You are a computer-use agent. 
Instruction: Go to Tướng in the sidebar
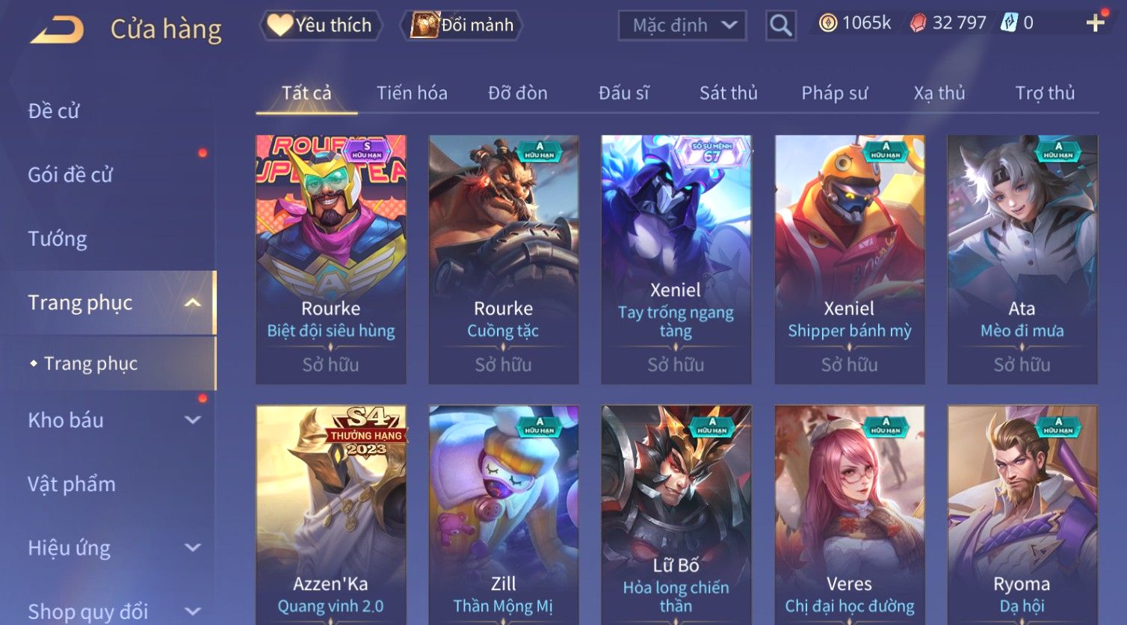(x=58, y=239)
